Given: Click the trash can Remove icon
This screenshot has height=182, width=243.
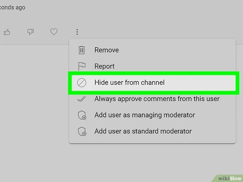Looking at the screenshot, I should (82, 50).
